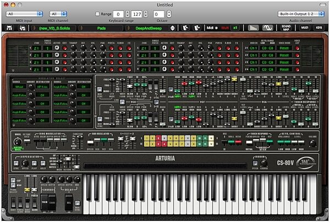Image resolution: width=330 pixels, height=223 pixels.
Task: Click the voice 1 Pan knob
Action: pos(102,48)
